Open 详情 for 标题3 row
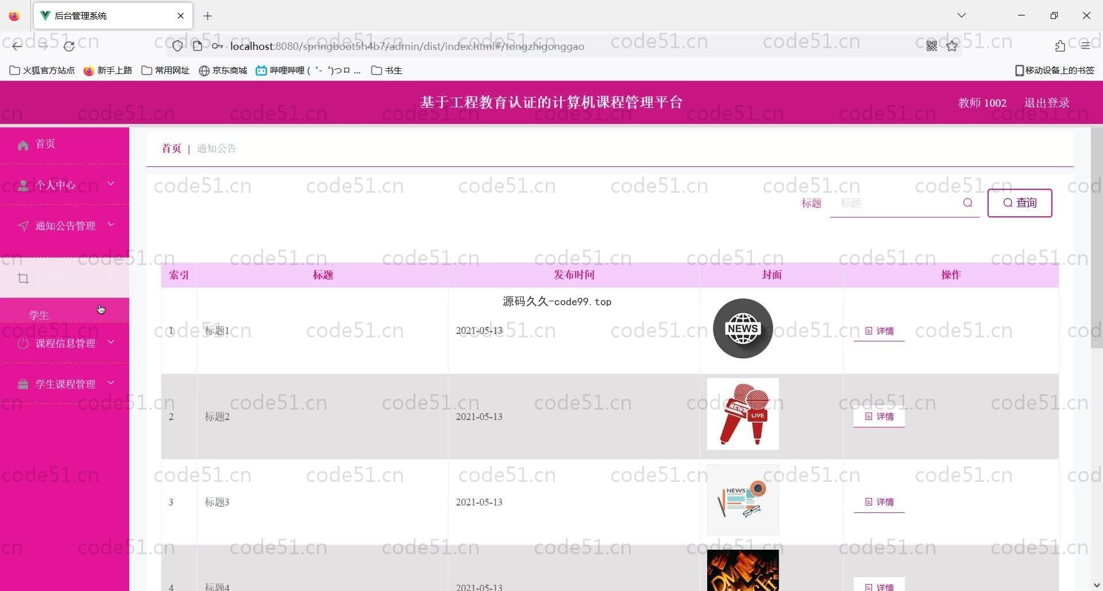This screenshot has width=1103, height=591. (x=879, y=502)
